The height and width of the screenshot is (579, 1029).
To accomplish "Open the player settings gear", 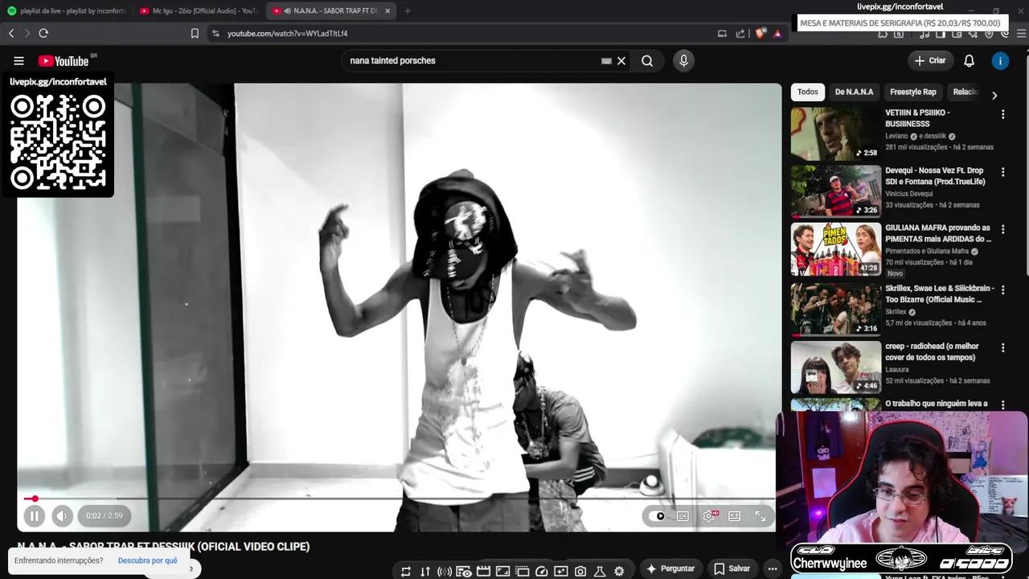I will (x=708, y=516).
